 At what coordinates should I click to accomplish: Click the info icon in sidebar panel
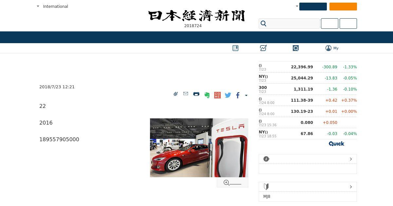coord(266,159)
